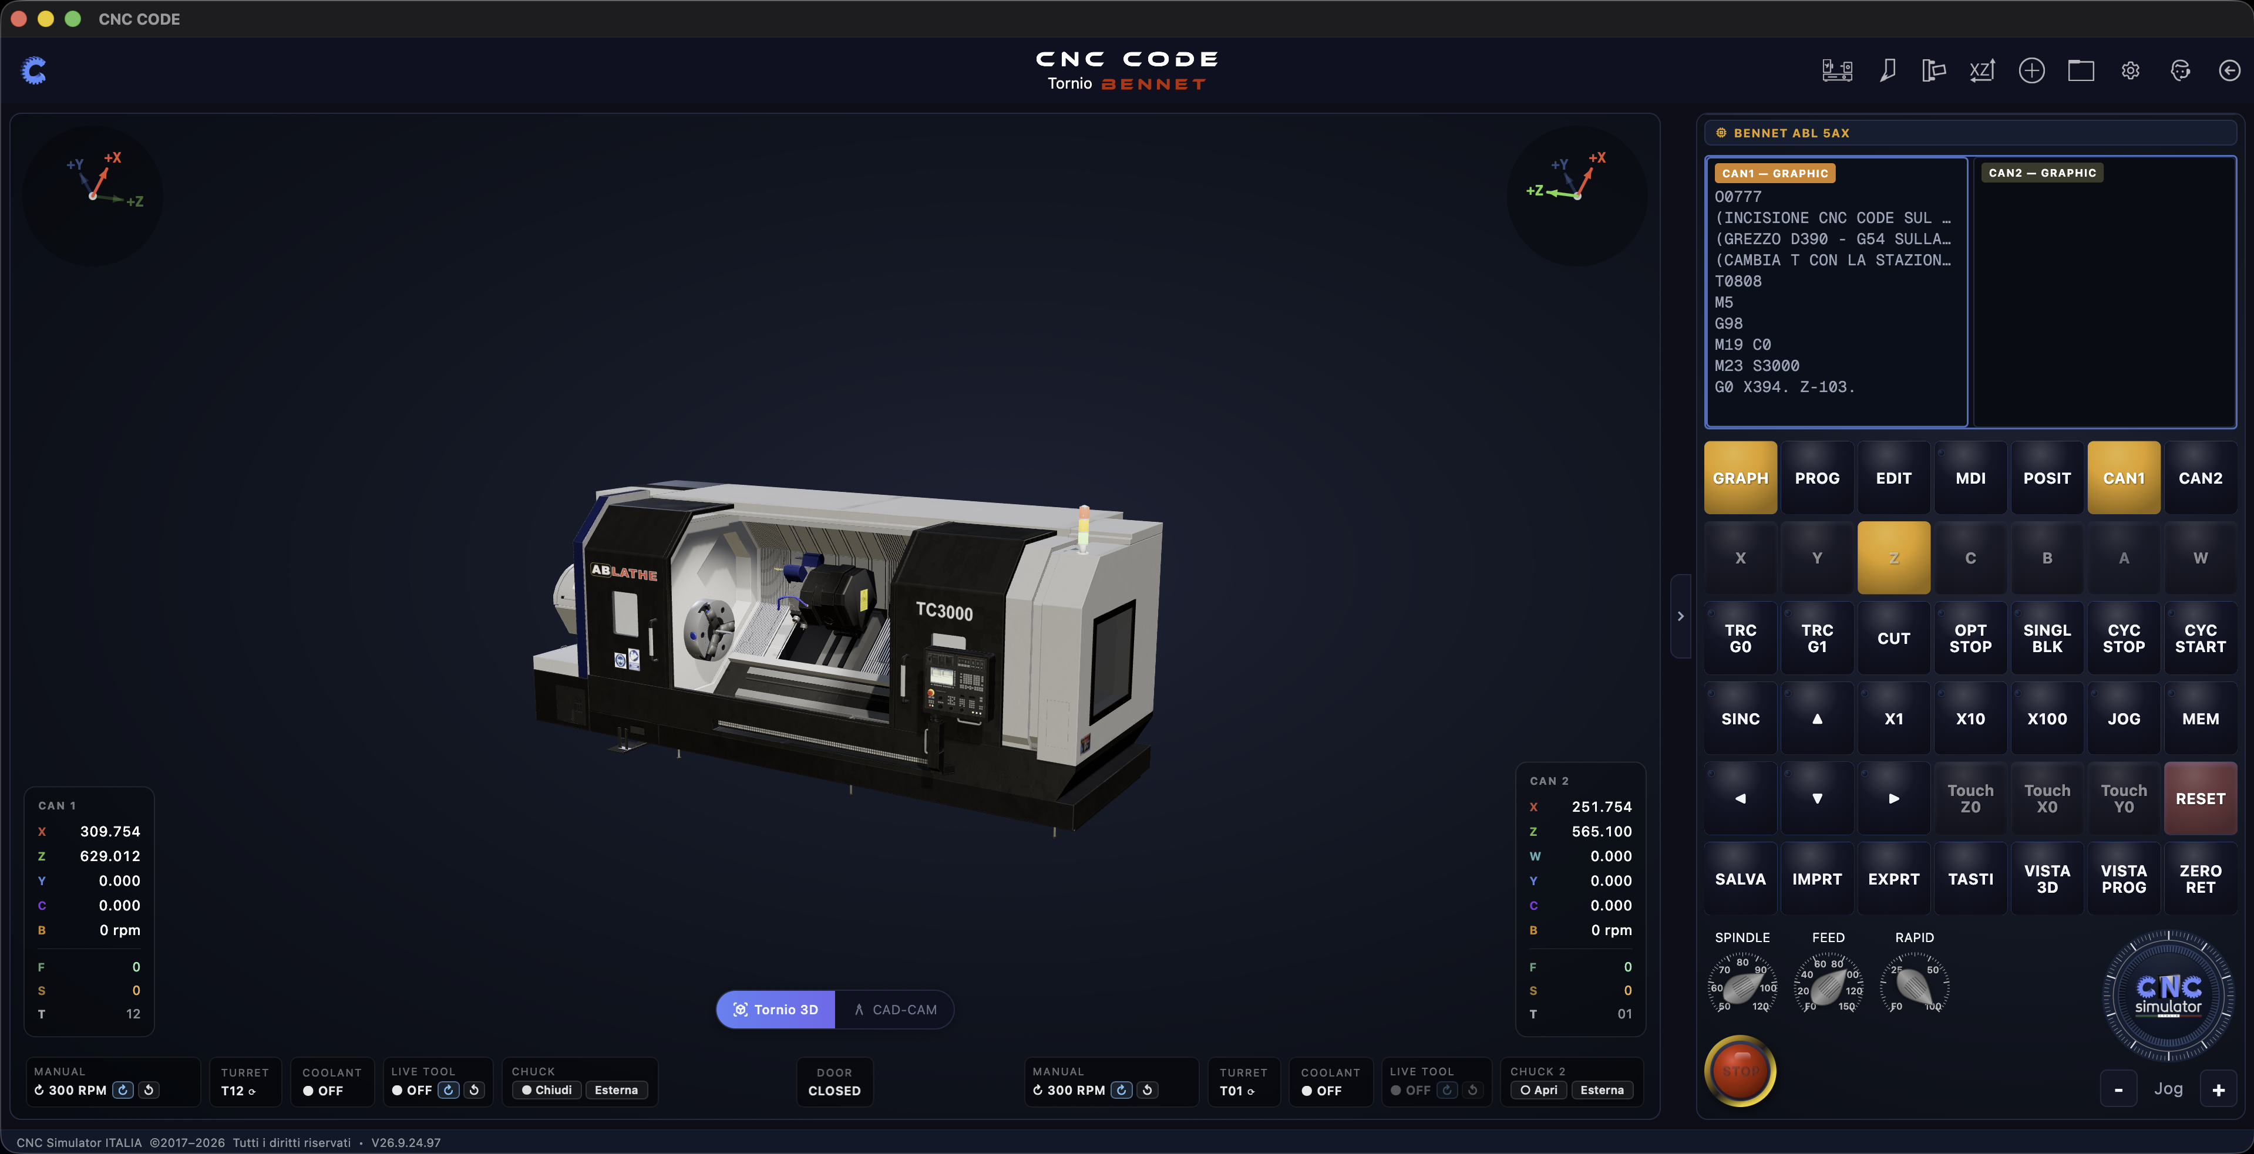Toggle coolant OFF beside turret T01
This screenshot has width=2254, height=1154.
point(1321,1090)
